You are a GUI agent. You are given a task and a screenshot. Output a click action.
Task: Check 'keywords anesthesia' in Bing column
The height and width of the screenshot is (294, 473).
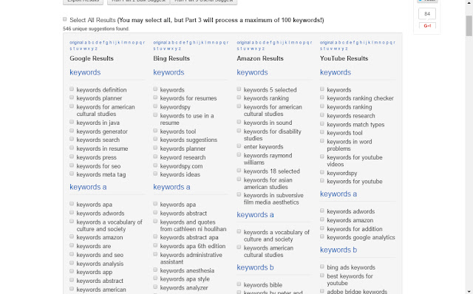point(155,270)
